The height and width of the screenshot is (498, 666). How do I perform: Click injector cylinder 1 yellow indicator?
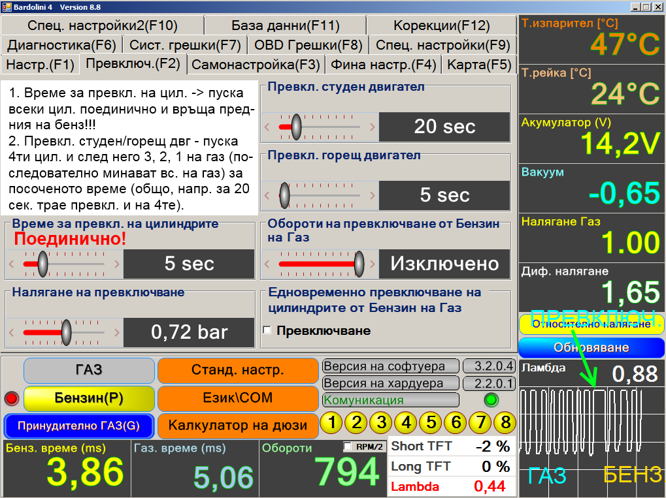(332, 423)
